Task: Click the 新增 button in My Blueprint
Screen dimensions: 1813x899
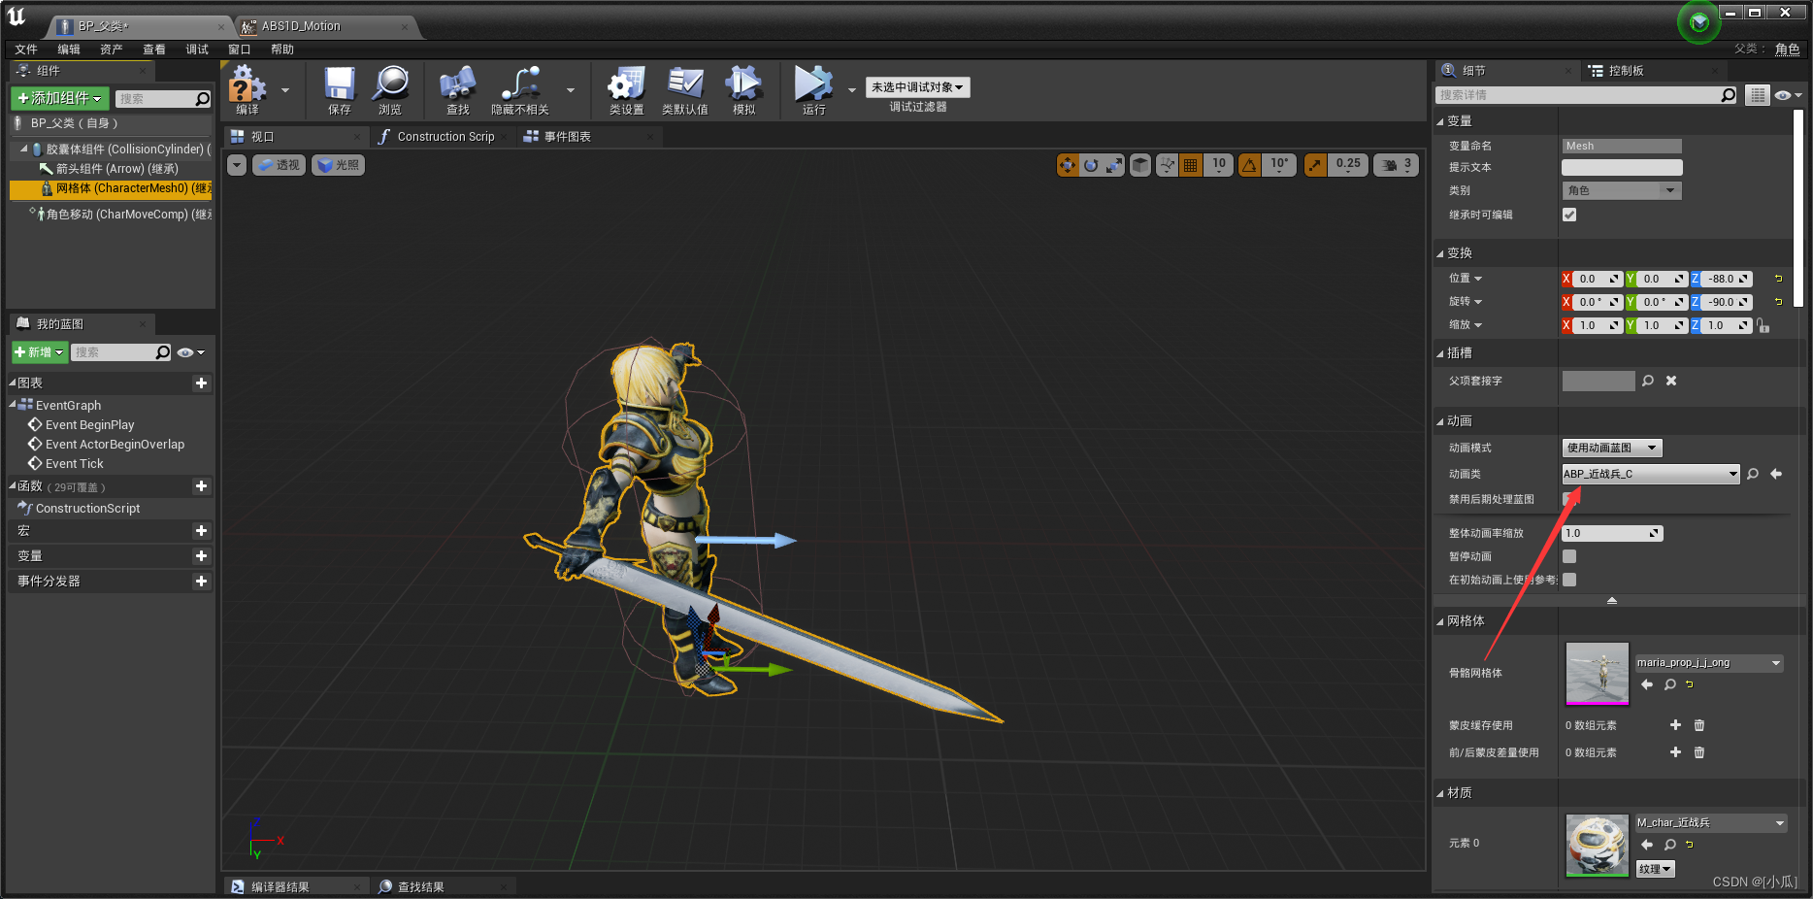Action: (39, 352)
